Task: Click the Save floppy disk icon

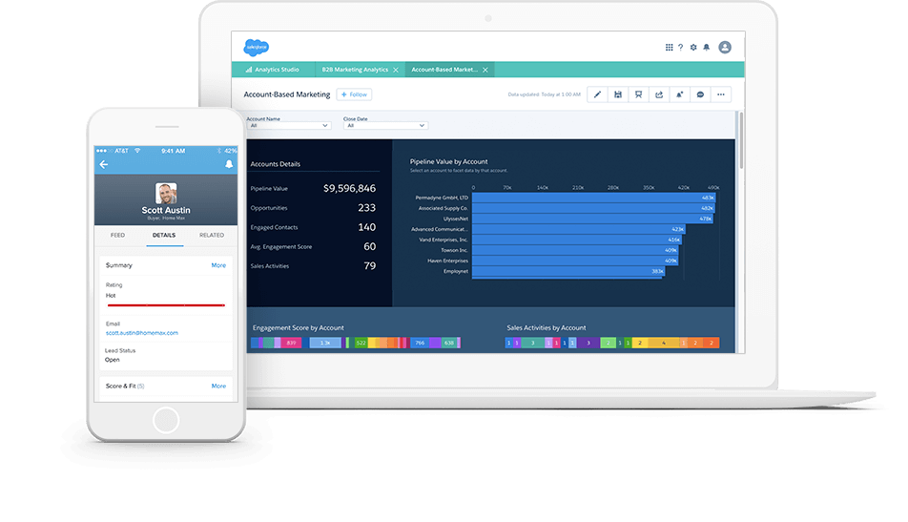Action: (x=618, y=94)
